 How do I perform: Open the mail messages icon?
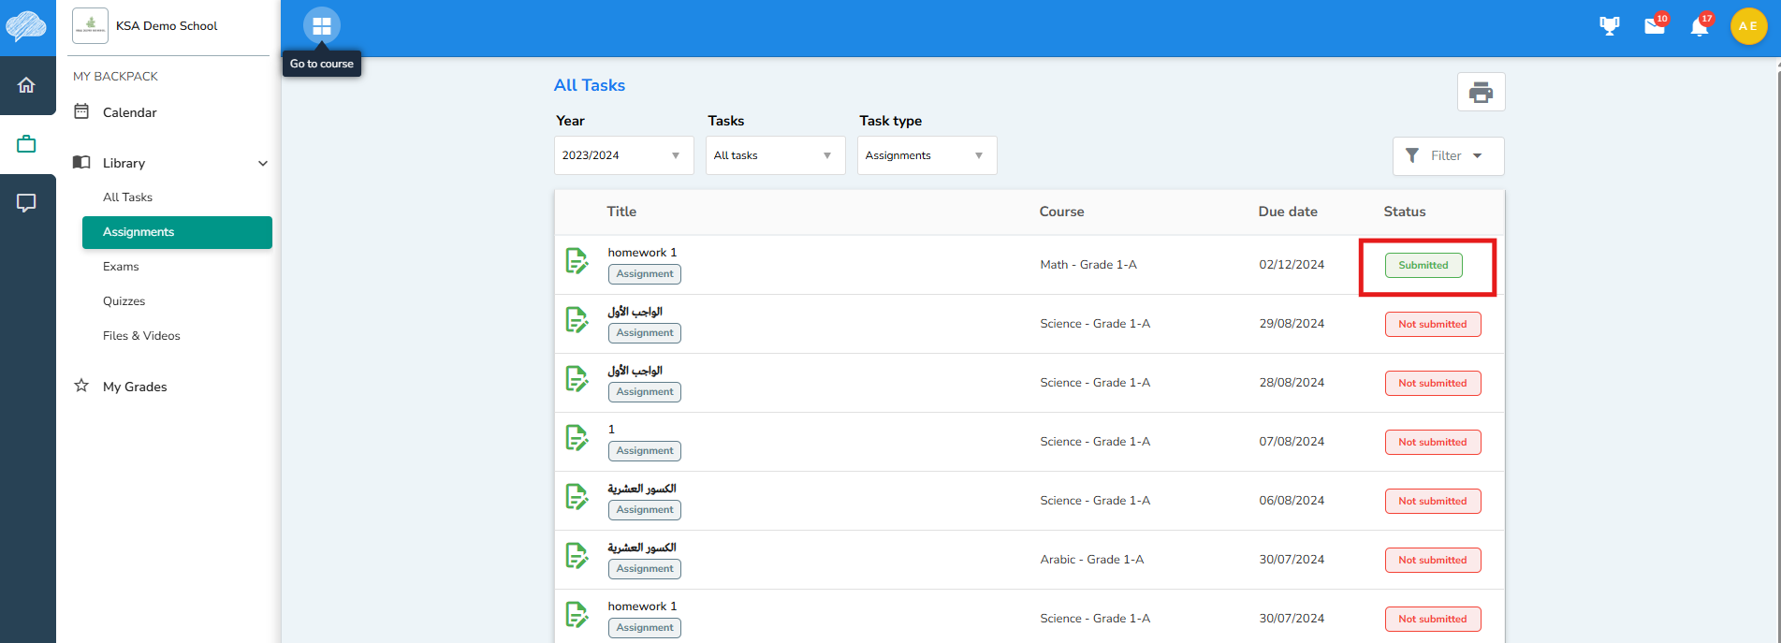tap(1655, 26)
